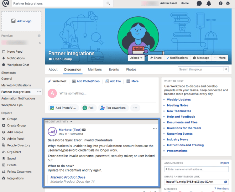Click the Premium info icon
Viewport: 235px width, 192px height.
[39, 36]
